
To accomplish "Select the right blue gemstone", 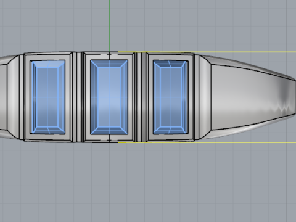I will [171, 97].
